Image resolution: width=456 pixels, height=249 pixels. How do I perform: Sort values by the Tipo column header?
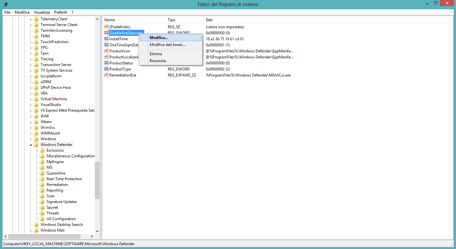click(x=185, y=20)
